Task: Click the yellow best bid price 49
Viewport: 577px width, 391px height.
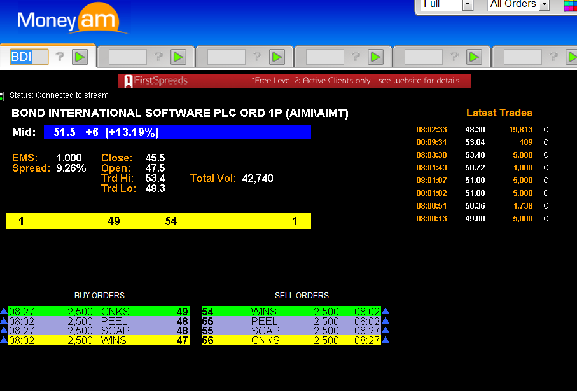Action: click(x=114, y=221)
